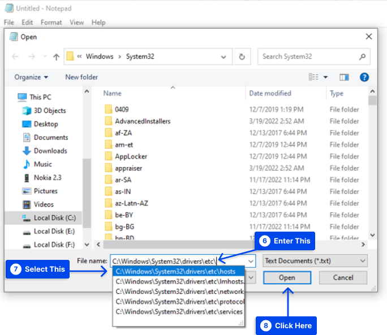Choose the etc\protocol suggestion
387x335 pixels.
[x=179, y=302]
